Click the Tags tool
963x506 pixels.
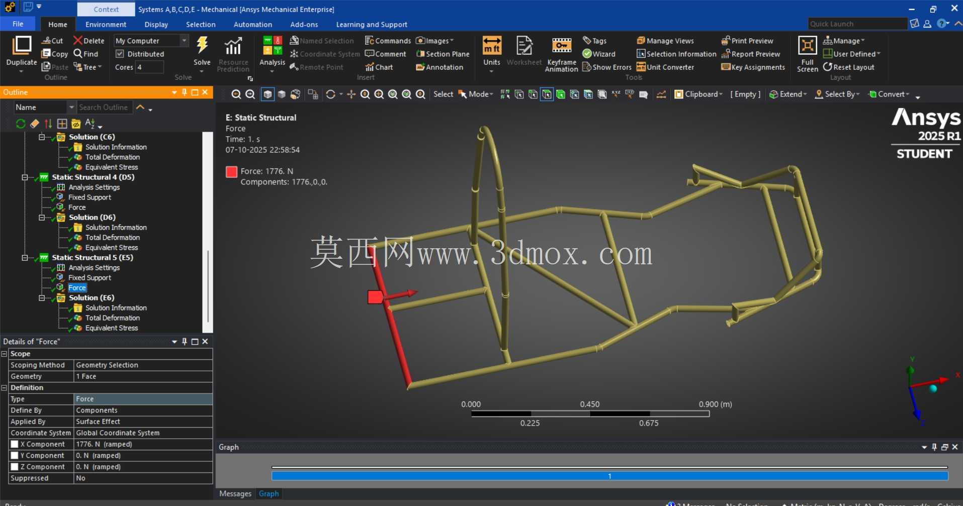click(594, 41)
